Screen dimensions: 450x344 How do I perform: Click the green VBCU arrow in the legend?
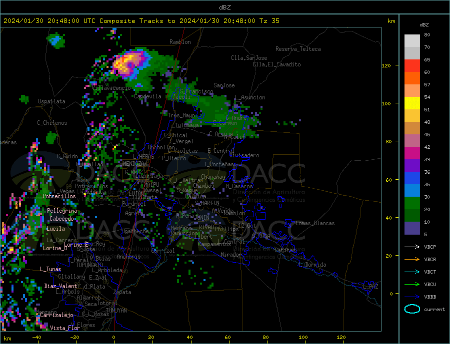point(412,285)
